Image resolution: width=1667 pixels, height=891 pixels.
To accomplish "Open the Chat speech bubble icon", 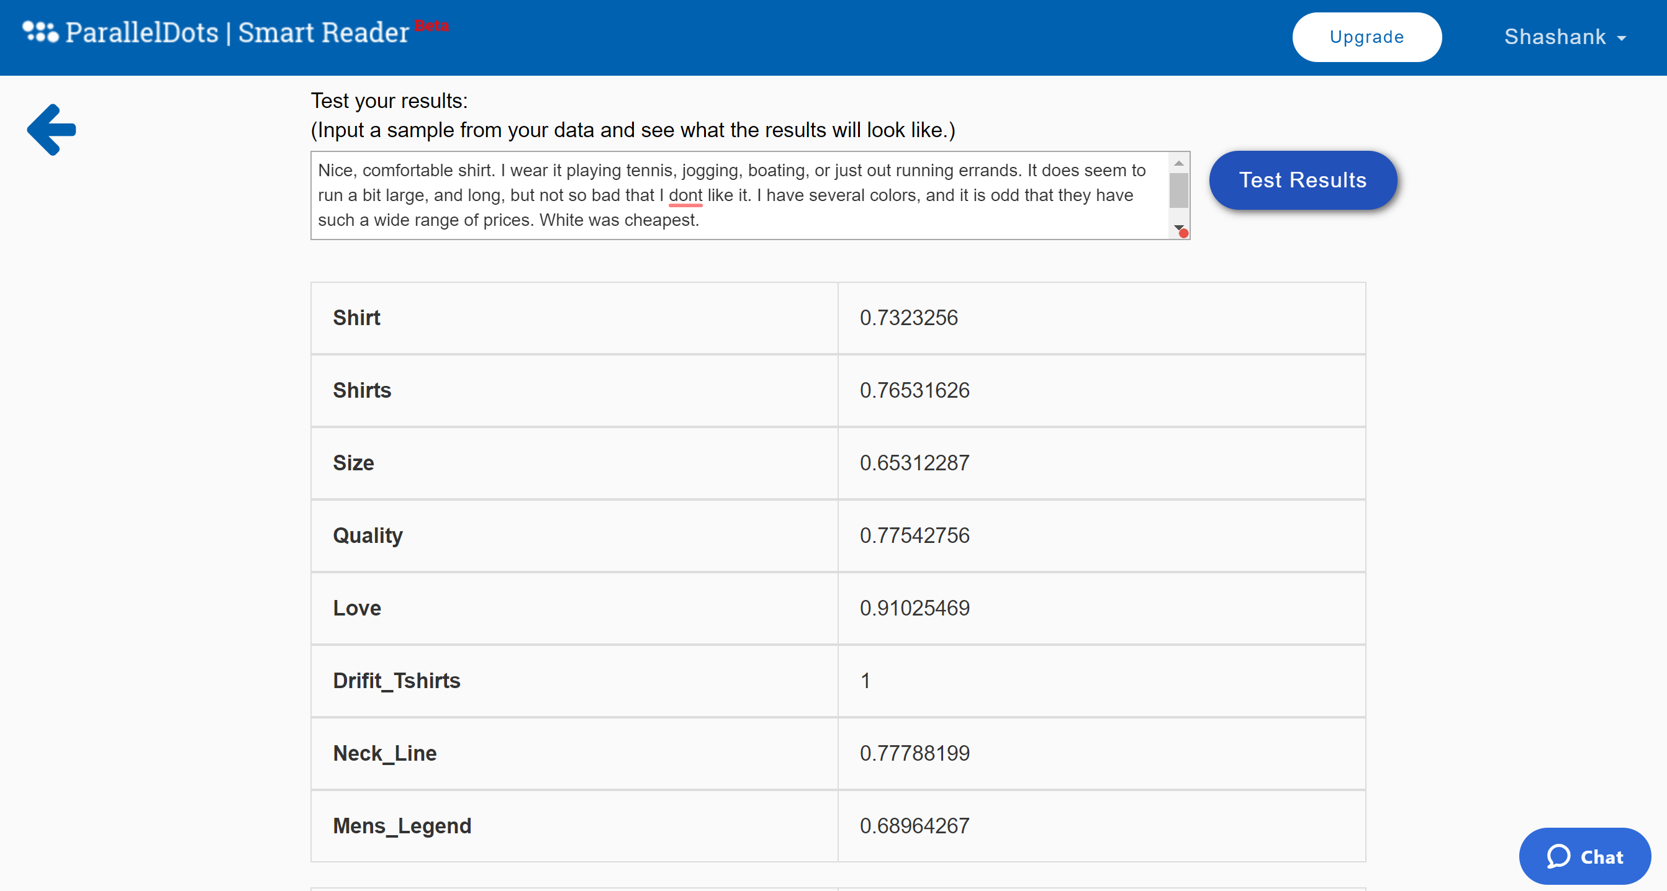I will tap(1558, 856).
